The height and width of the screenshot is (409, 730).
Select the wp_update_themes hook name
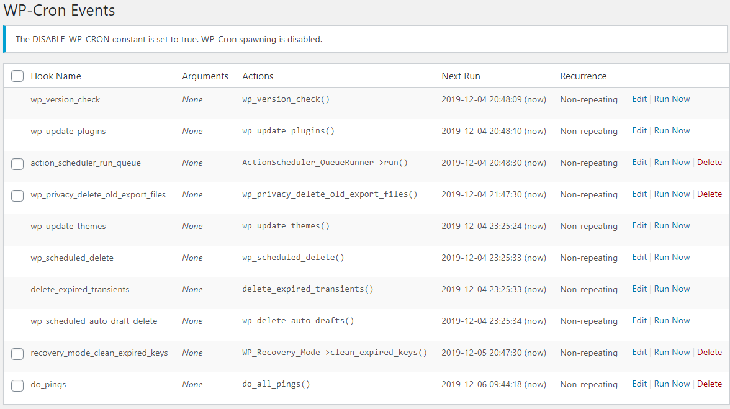click(68, 226)
